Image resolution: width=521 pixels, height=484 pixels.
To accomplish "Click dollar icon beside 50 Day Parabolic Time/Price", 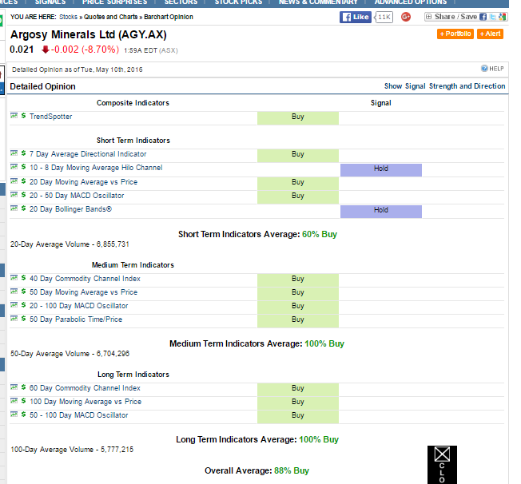I will coord(24,319).
